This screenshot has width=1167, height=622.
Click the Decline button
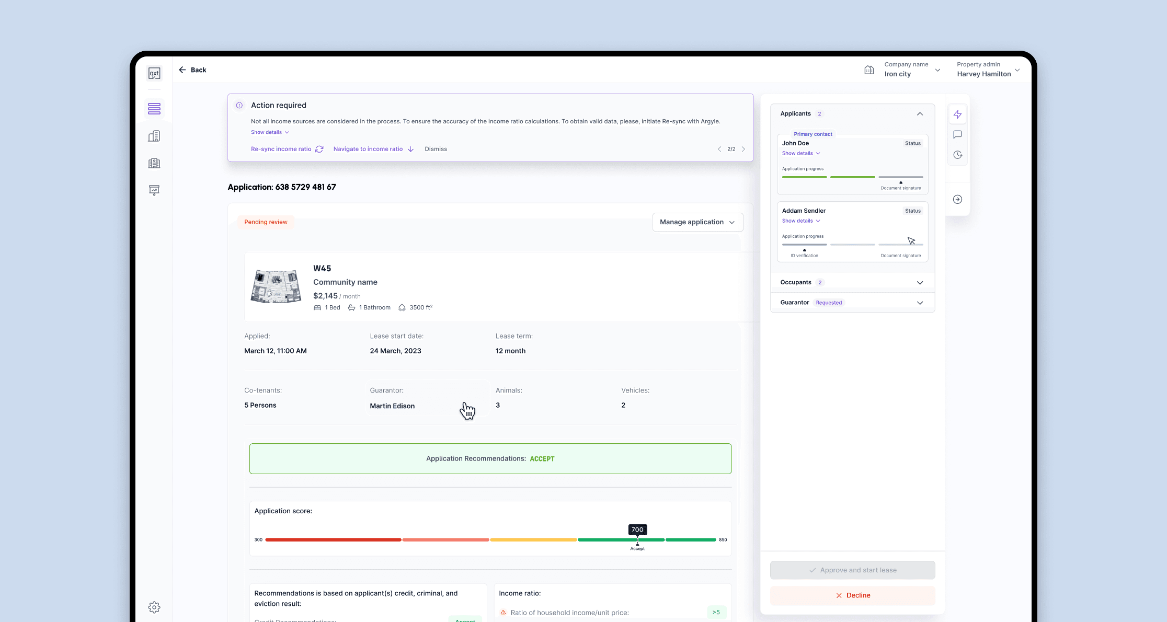pyautogui.click(x=852, y=595)
